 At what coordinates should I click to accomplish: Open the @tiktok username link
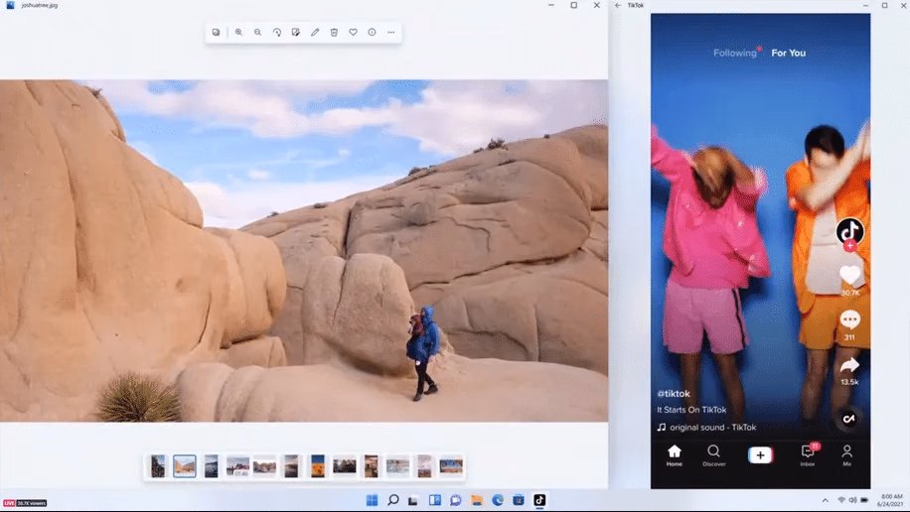coord(674,394)
